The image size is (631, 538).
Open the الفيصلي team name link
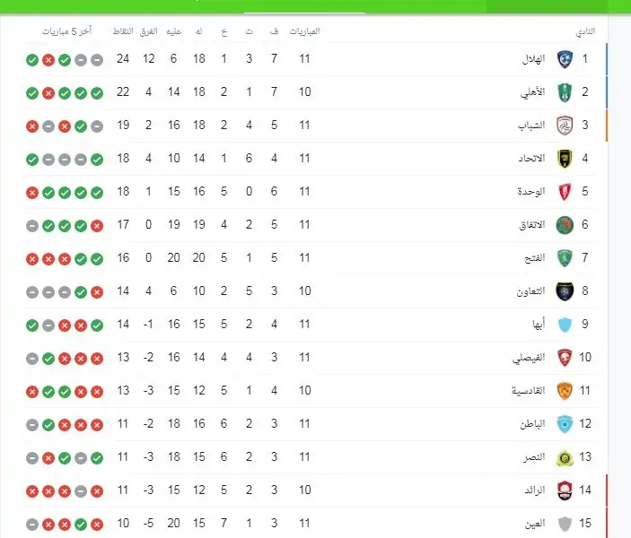click(529, 358)
